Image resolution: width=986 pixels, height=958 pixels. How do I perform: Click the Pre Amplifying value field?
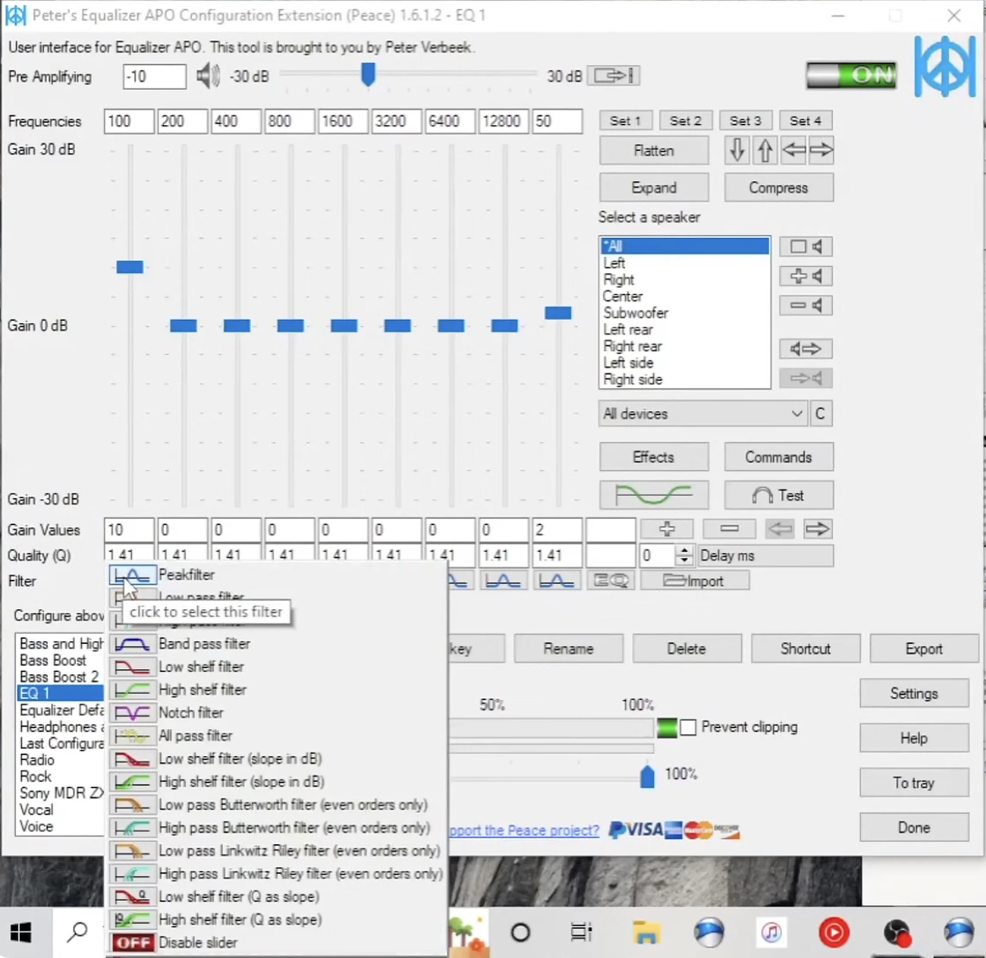click(x=155, y=77)
